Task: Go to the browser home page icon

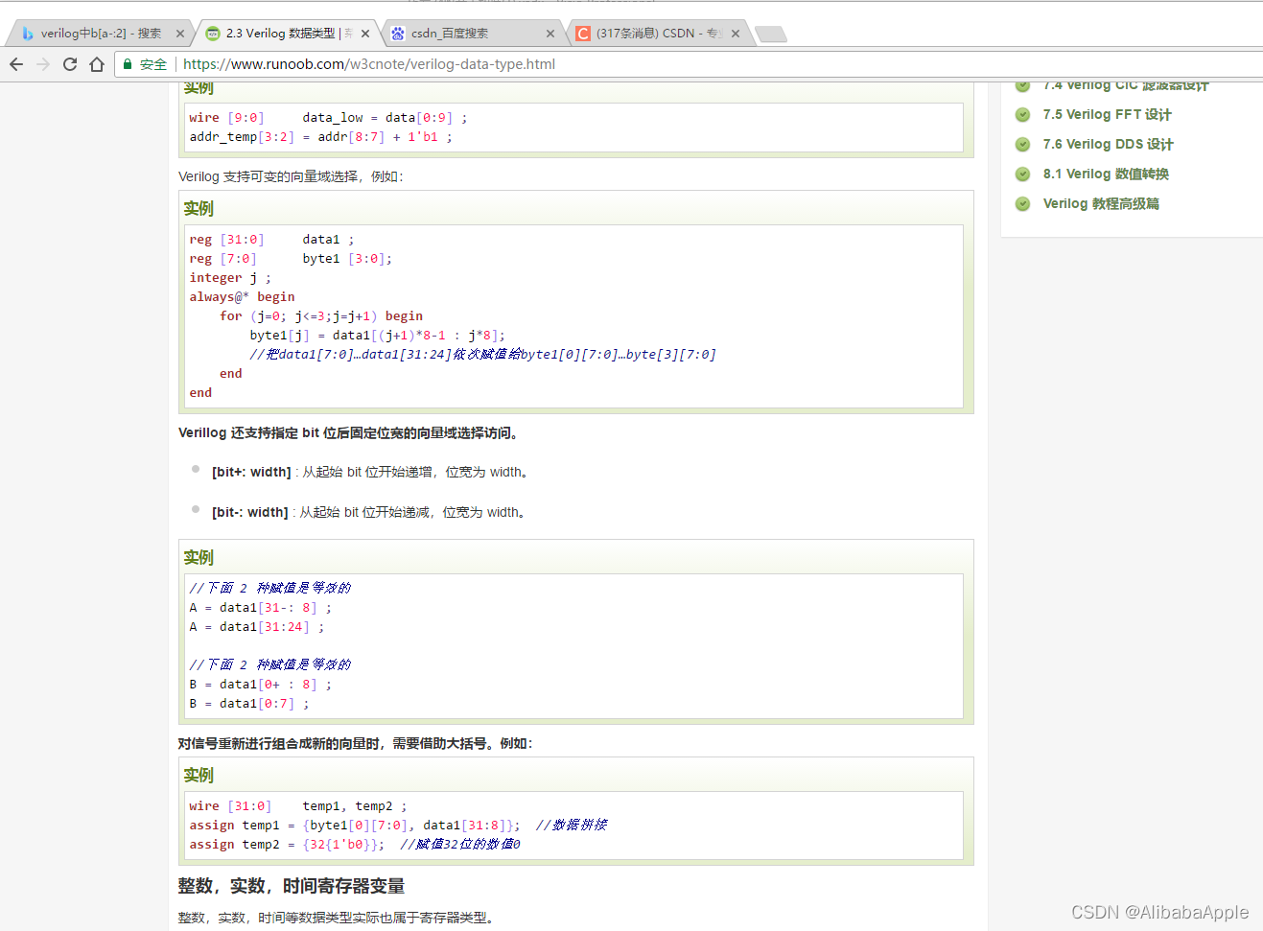Action: point(97,64)
